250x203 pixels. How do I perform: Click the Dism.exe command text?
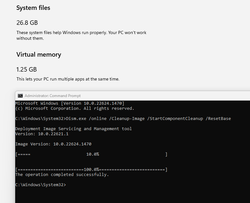tap(76, 119)
